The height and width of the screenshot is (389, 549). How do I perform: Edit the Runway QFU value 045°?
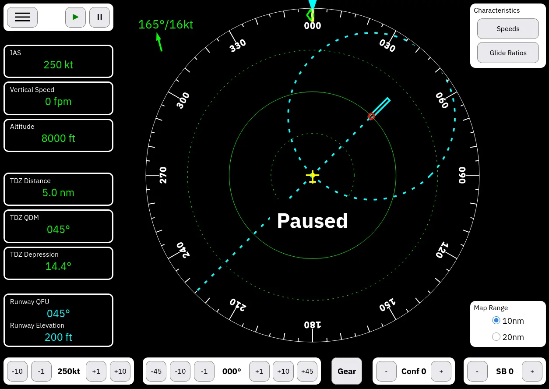(x=58, y=314)
